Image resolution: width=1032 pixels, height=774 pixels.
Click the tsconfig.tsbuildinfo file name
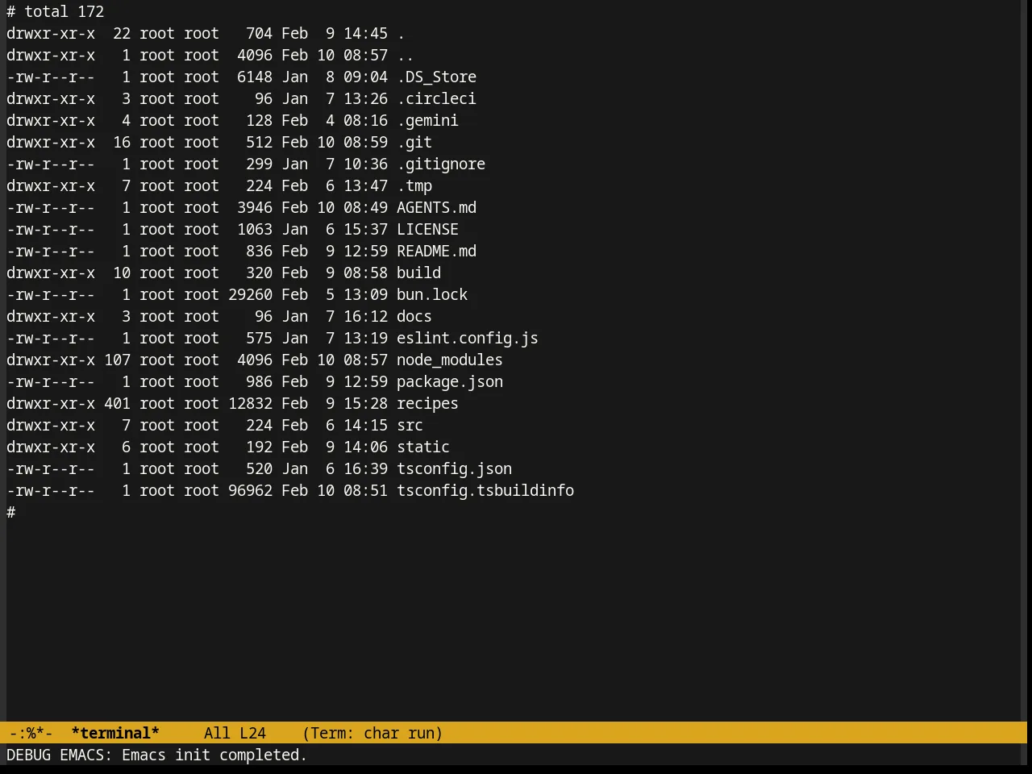pyautogui.click(x=485, y=491)
